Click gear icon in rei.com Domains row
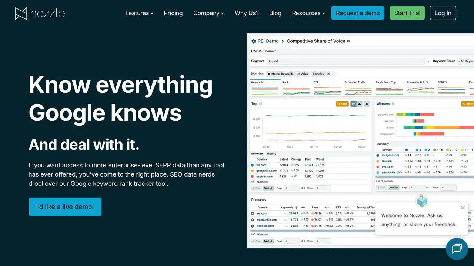474x266 pixels. pos(253,213)
